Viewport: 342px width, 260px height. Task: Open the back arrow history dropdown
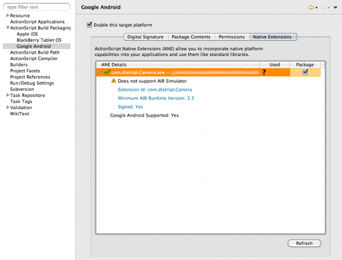click(x=317, y=8)
